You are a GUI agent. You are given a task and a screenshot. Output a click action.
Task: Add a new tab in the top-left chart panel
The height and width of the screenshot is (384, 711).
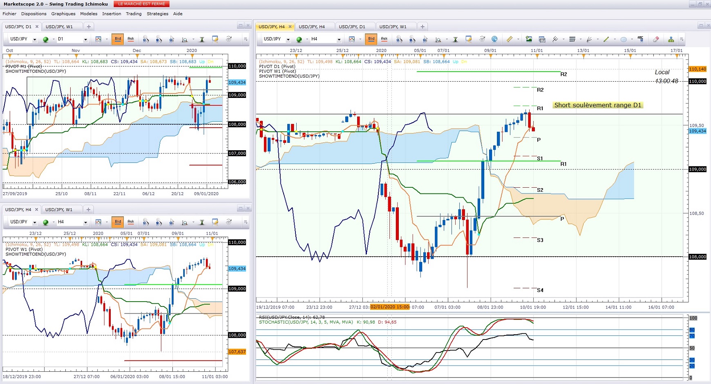(x=89, y=27)
